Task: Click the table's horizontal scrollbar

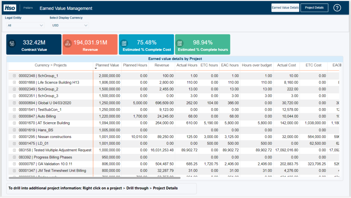Action: (95, 178)
